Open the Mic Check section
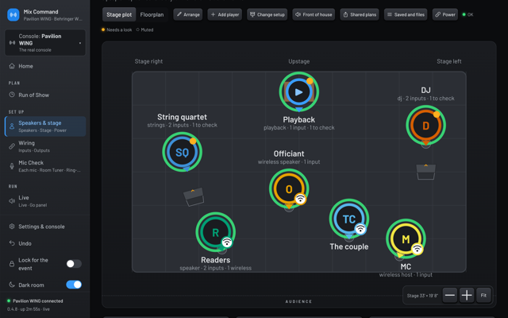Screen dimensions: 508x318 pos(45,166)
